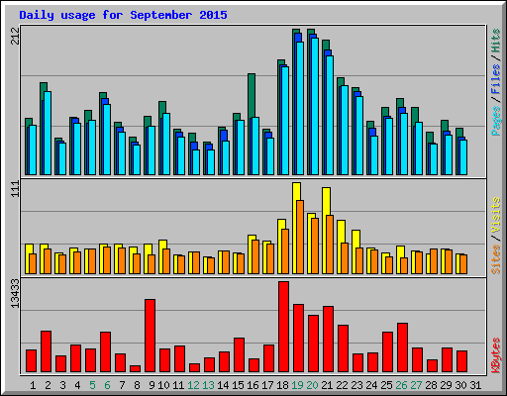
Task: Click the blue "Files" legend label
Action: (x=495, y=79)
